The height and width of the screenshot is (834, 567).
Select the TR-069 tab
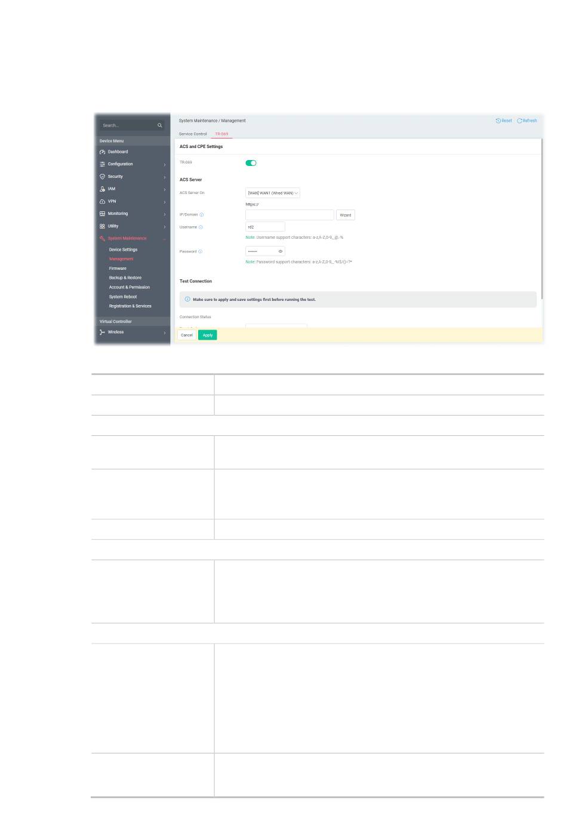click(x=221, y=134)
